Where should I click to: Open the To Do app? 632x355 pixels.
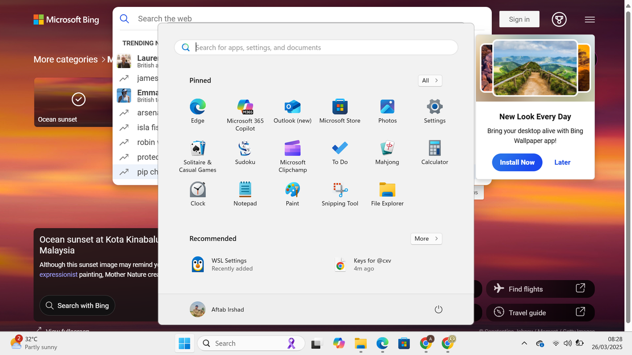340,153
